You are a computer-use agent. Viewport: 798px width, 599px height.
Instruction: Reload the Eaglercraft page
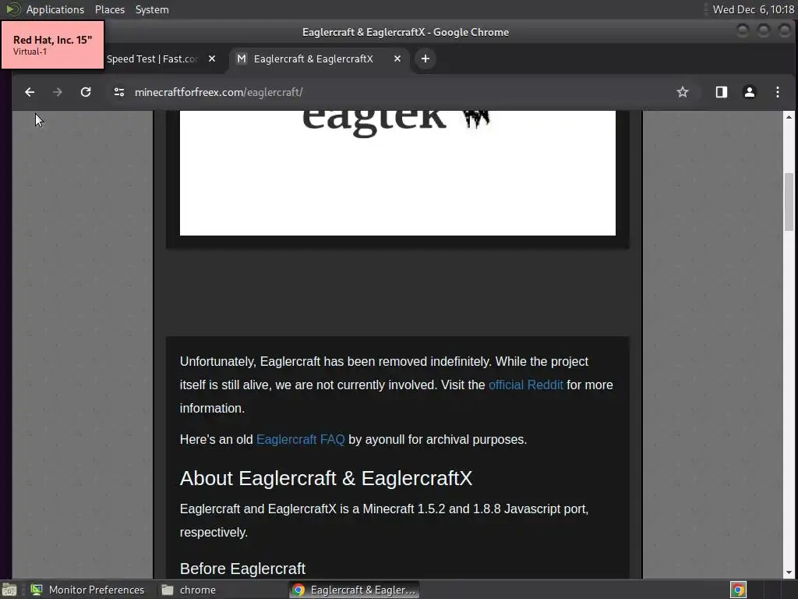pyautogui.click(x=86, y=92)
